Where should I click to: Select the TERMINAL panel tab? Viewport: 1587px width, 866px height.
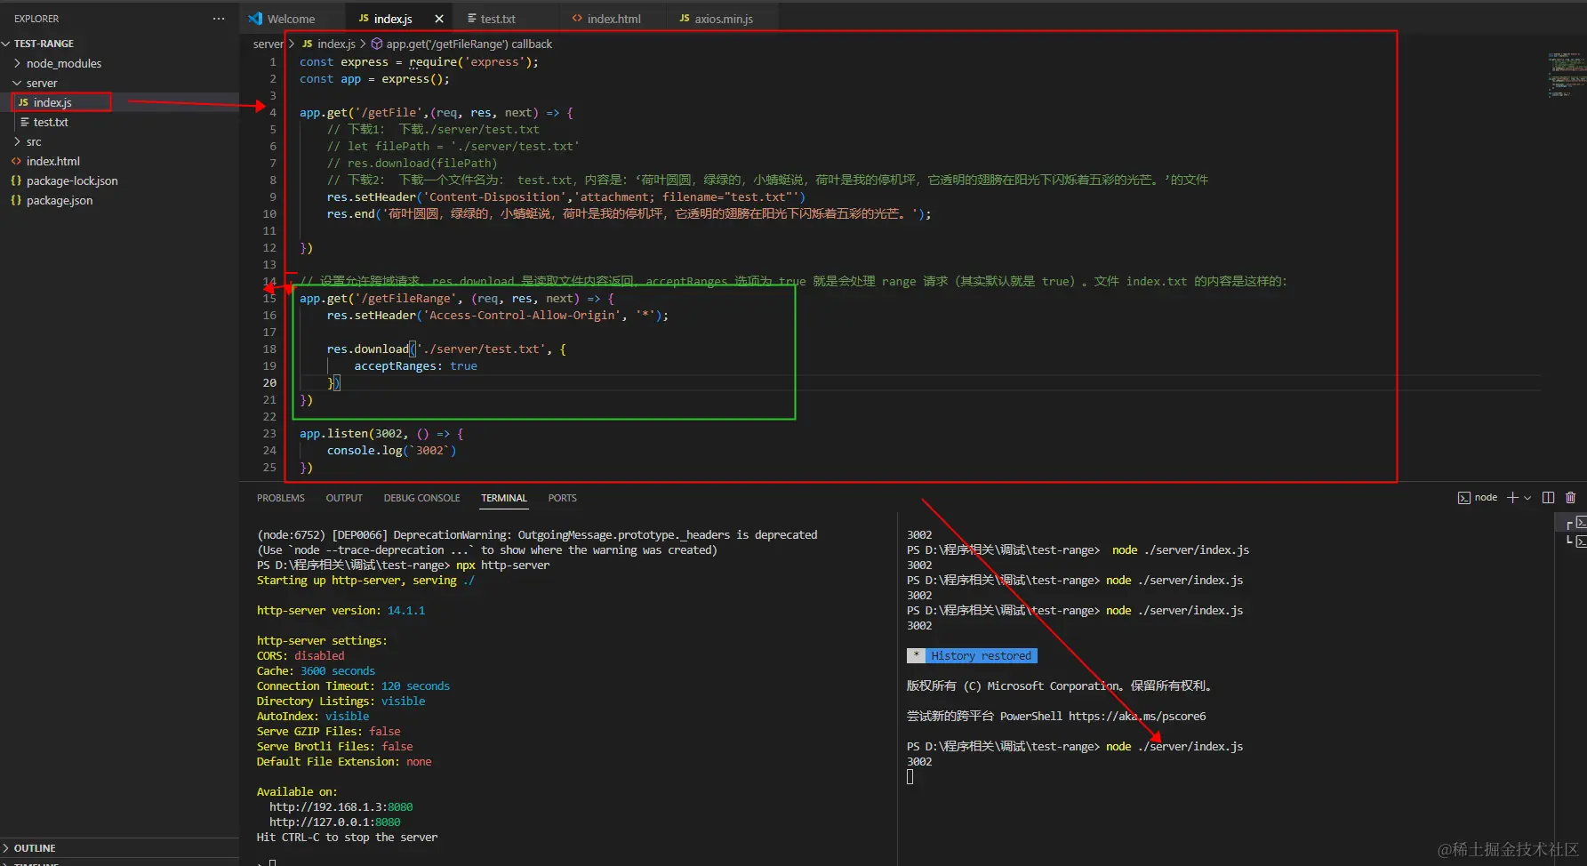504,498
